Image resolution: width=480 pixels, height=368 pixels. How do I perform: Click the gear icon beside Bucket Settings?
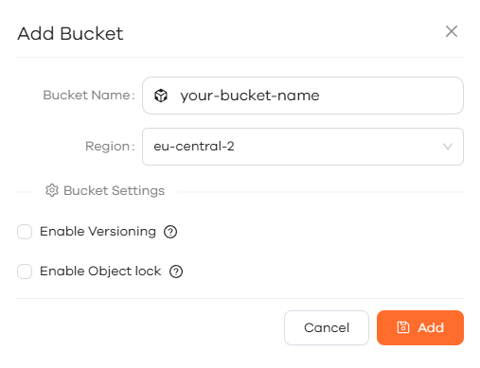[x=52, y=190]
